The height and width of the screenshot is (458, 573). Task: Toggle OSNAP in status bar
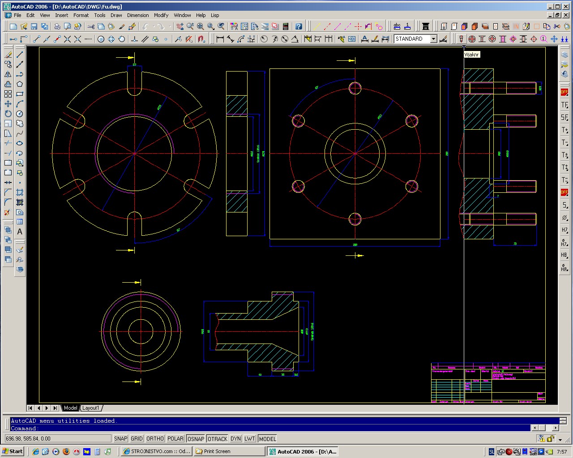196,439
